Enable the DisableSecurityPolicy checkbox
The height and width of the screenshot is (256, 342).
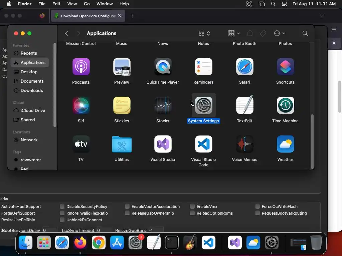[62, 206]
